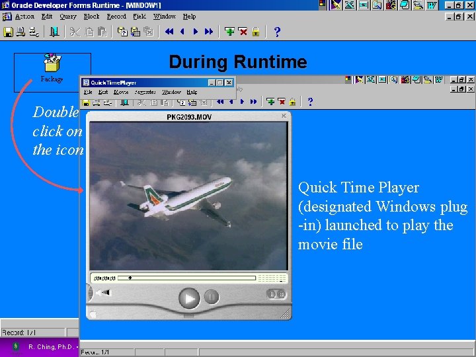Open the Query menu in Forms Runtime
Image resolution: width=476 pixels, height=357 pixels.
pyautogui.click(x=67, y=17)
